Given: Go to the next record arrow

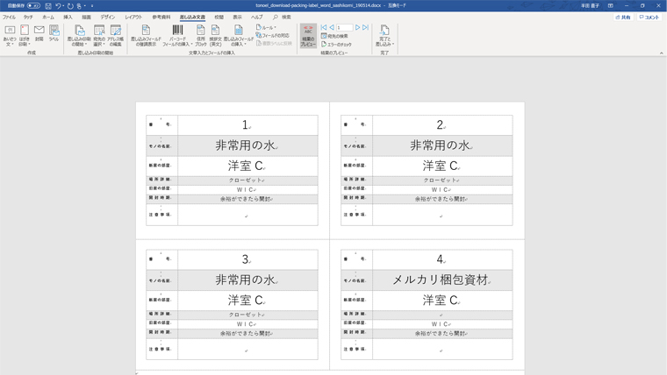Looking at the screenshot, I should click(x=357, y=27).
